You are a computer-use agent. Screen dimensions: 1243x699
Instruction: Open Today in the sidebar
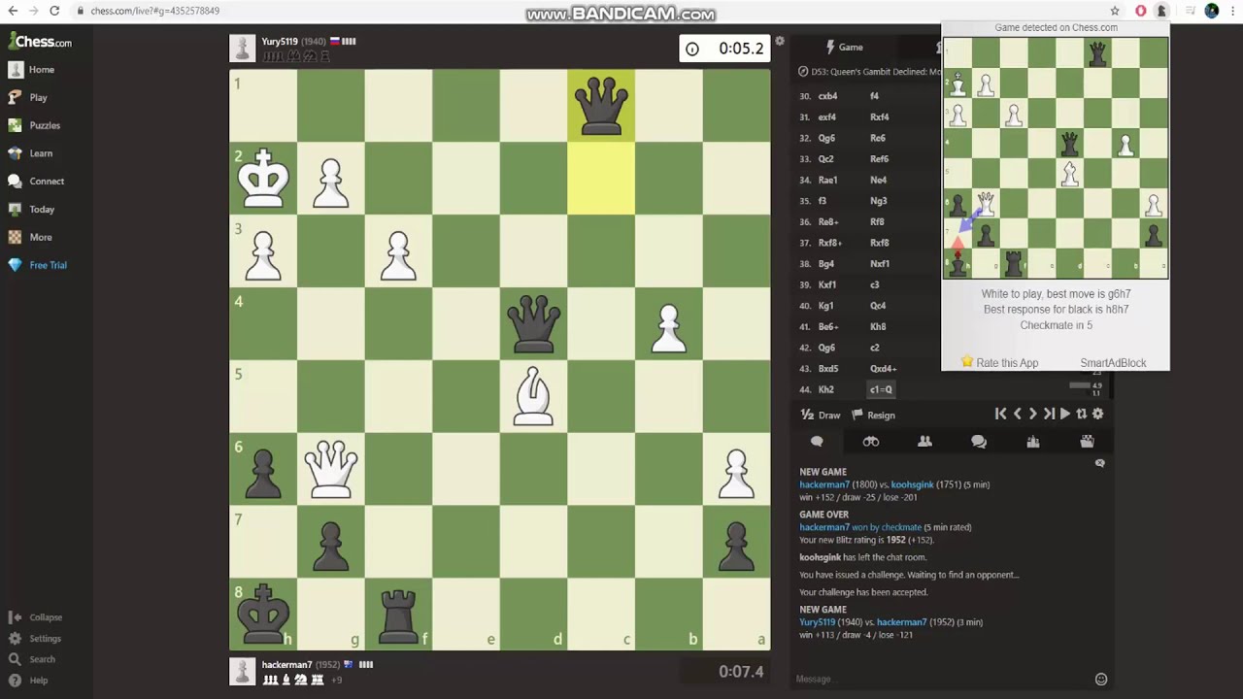pos(31,209)
